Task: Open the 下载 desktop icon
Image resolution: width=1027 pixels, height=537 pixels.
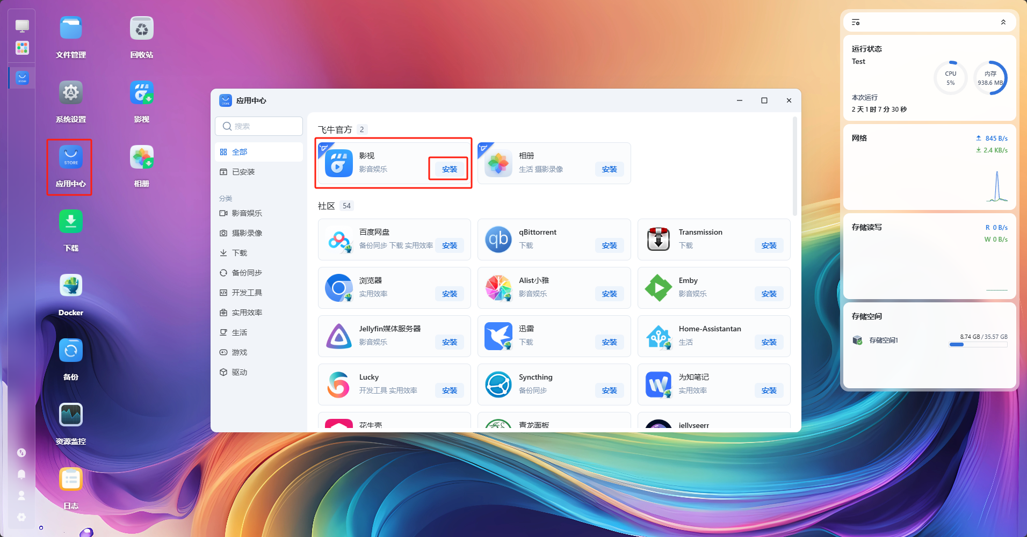Action: (x=71, y=222)
